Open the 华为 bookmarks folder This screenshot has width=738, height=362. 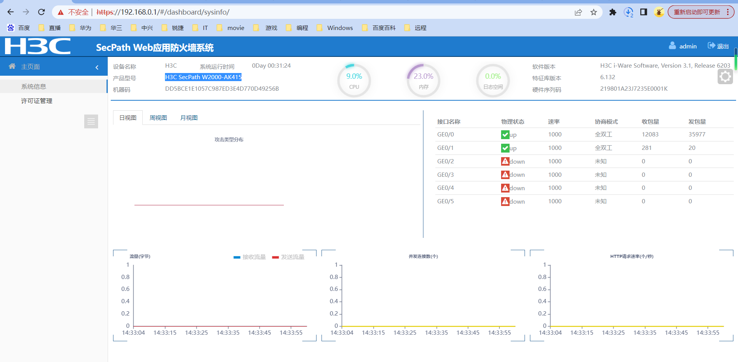click(x=81, y=28)
